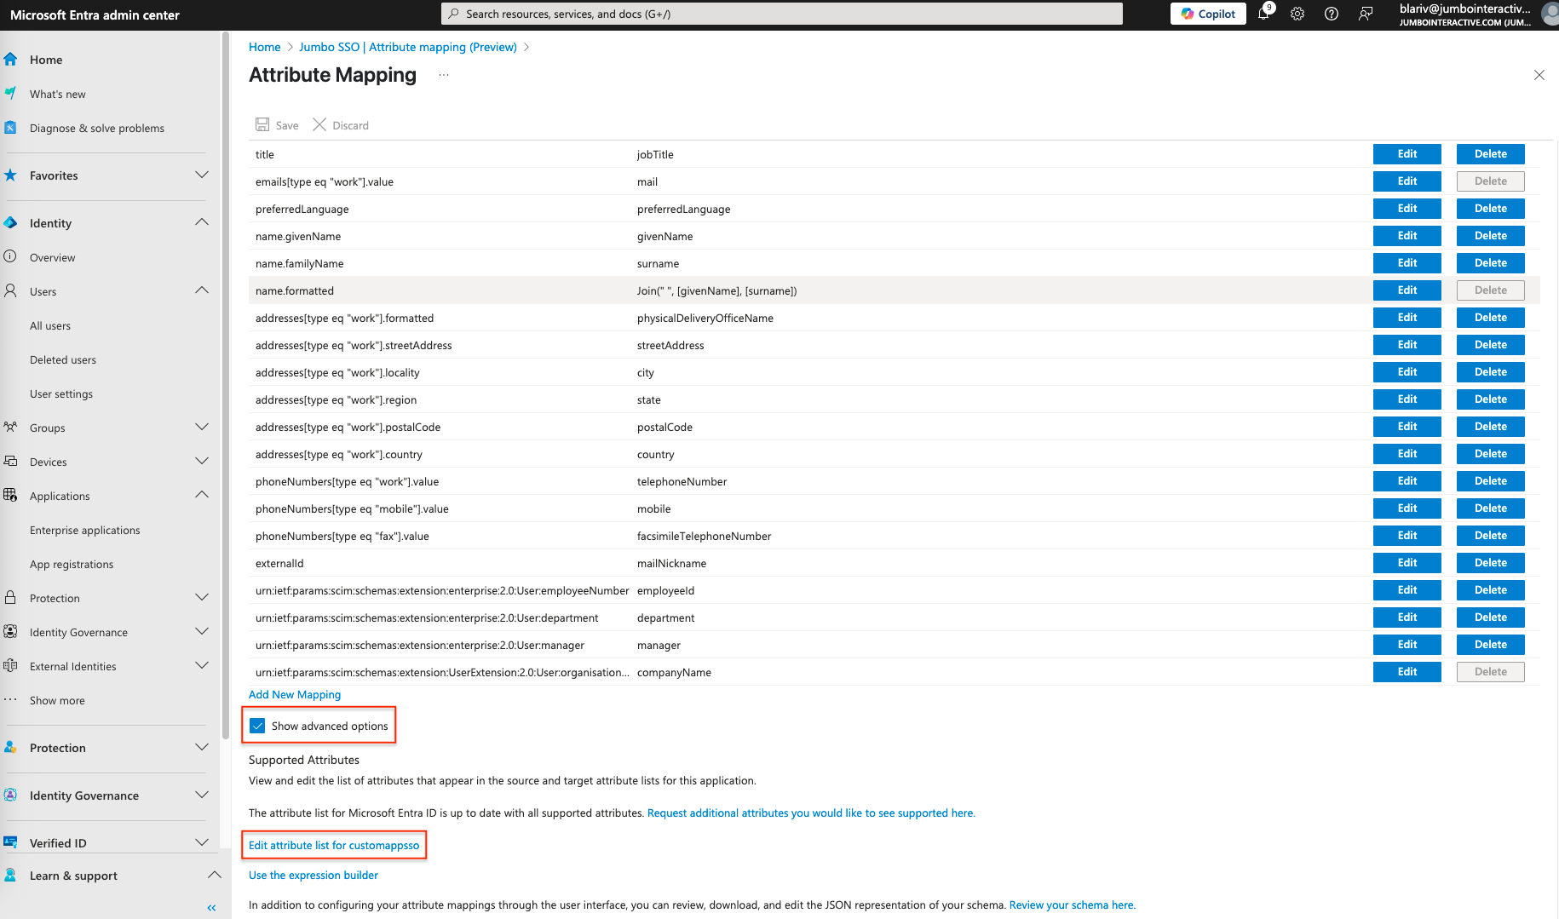Click the Diagnose & solve problems icon
This screenshot has height=919, width=1559.
tap(10, 128)
